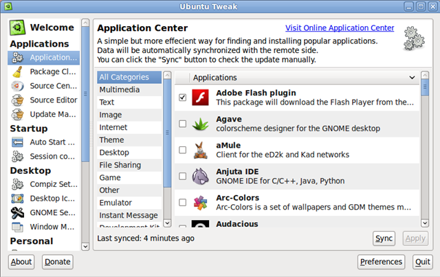Click the Sync button
440x277 pixels.
point(384,239)
